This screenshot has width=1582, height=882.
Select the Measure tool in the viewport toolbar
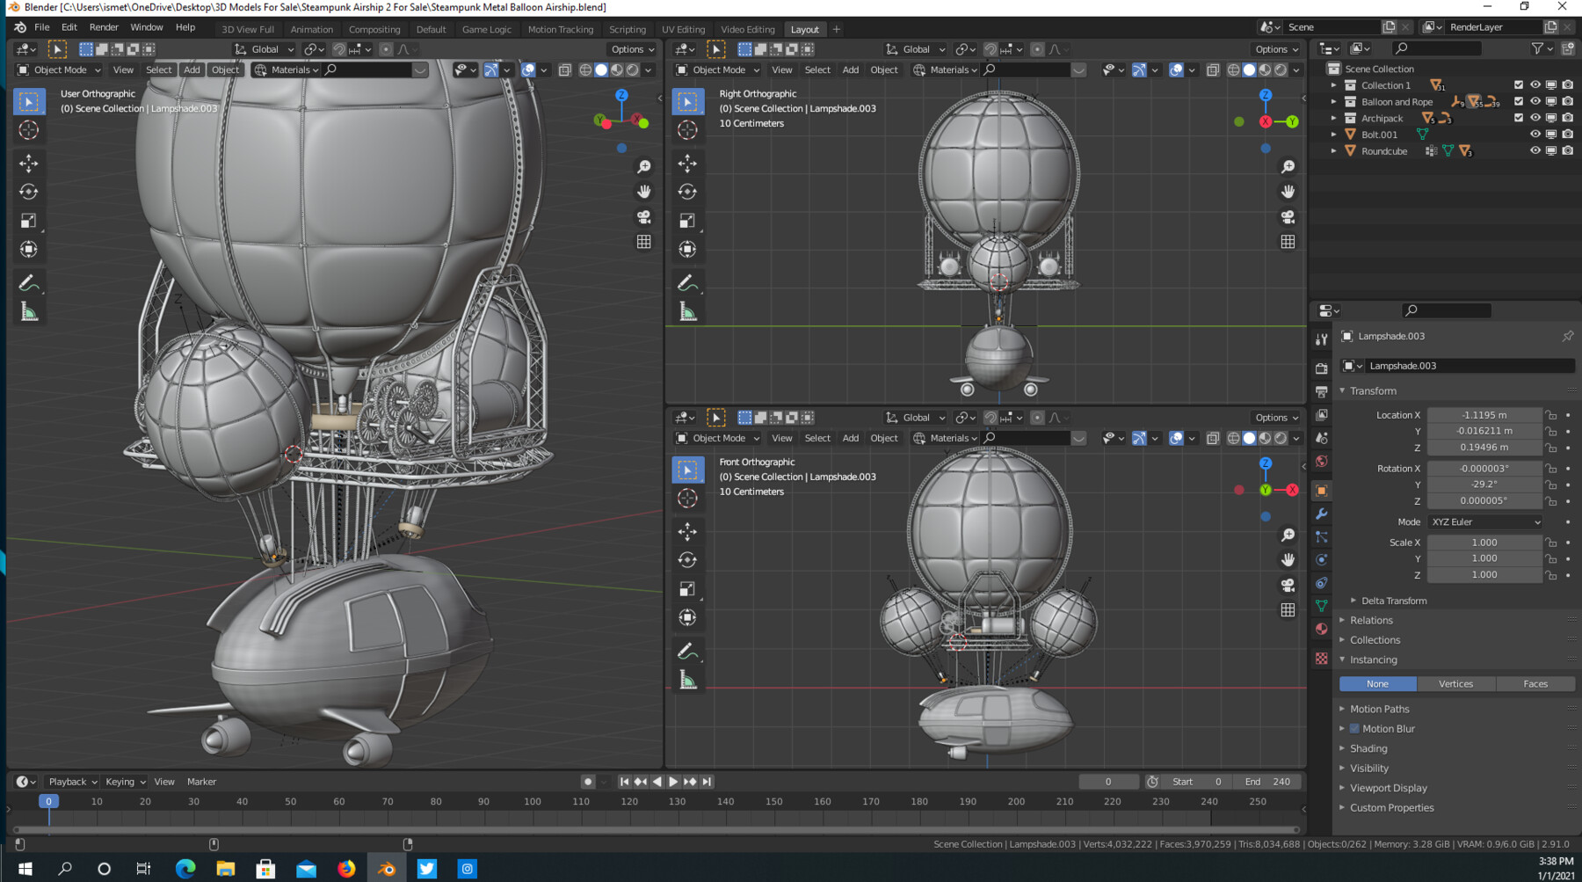point(29,309)
